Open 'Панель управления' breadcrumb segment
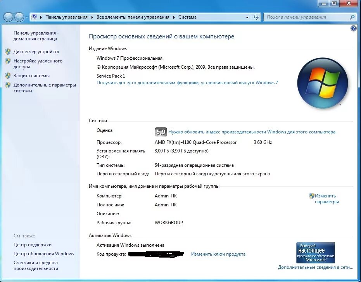The image size is (361, 282). 66,17
